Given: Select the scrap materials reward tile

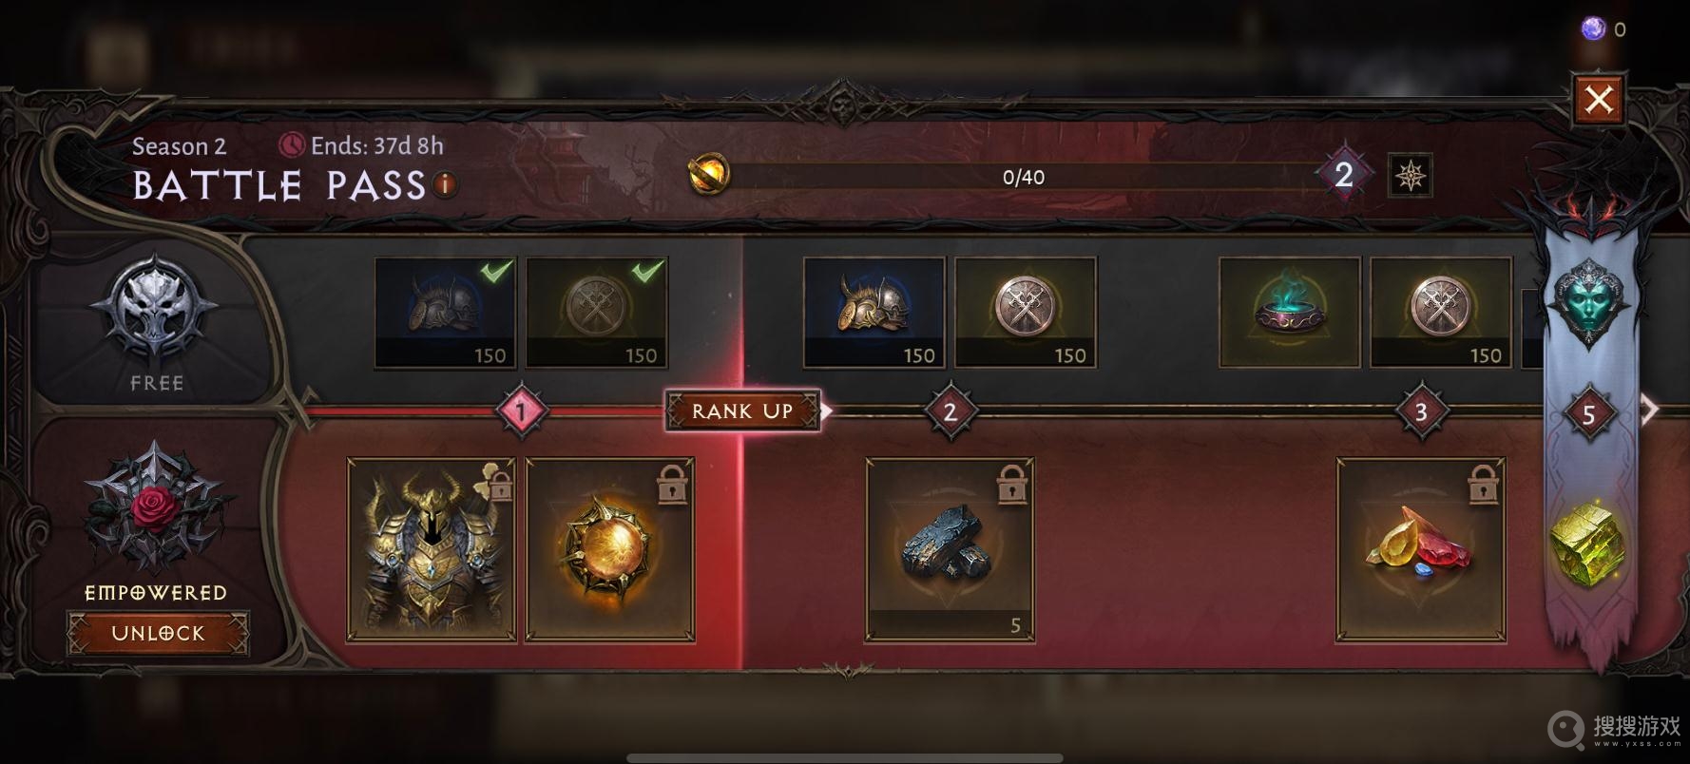Looking at the screenshot, I should (950, 550).
